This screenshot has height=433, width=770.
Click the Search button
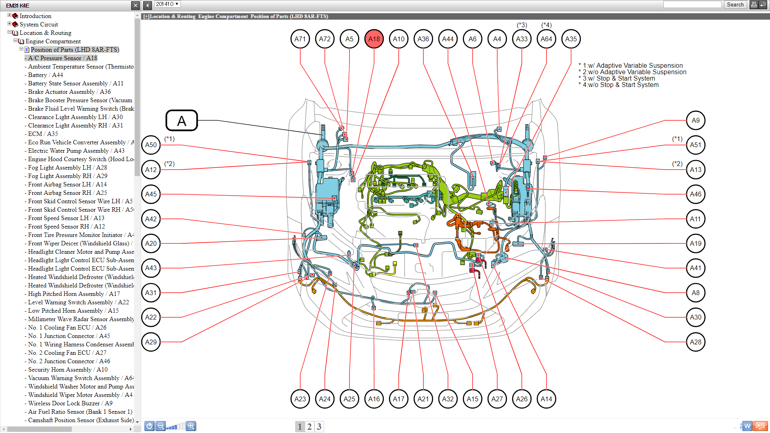(735, 5)
